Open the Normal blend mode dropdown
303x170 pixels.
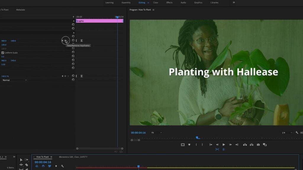pyautogui.click(x=14, y=80)
